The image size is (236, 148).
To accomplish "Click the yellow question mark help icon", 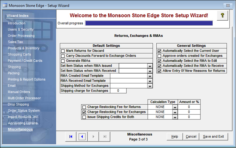I will (222, 16).
